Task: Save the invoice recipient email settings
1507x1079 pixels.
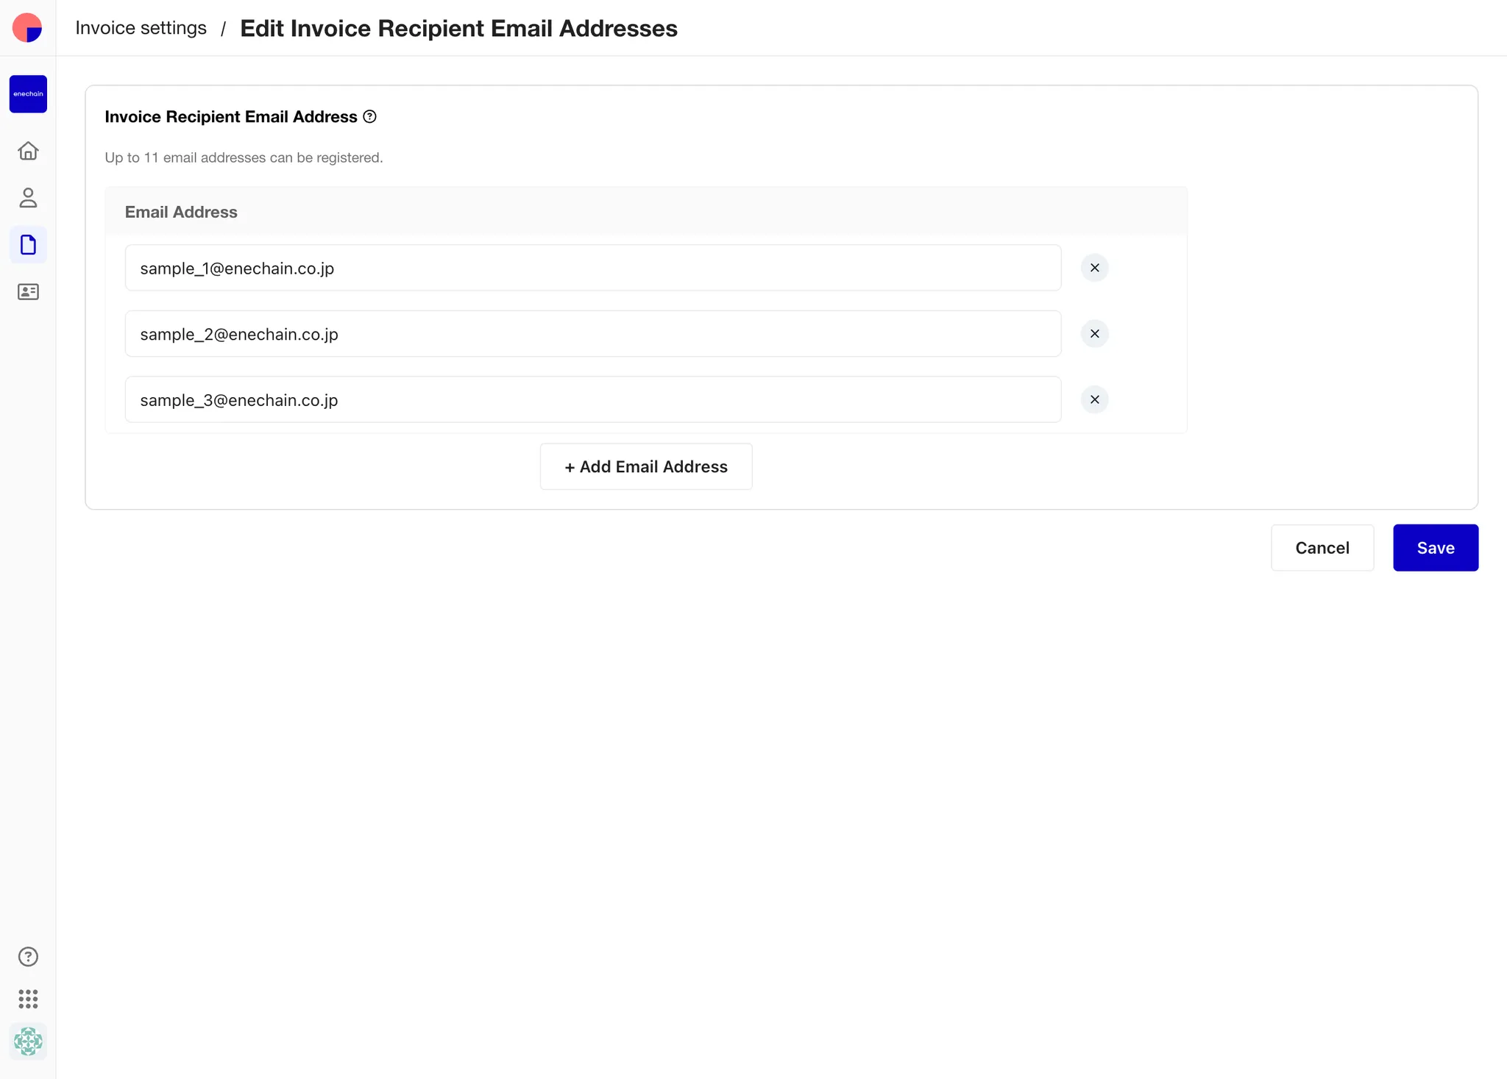Action: [1435, 547]
